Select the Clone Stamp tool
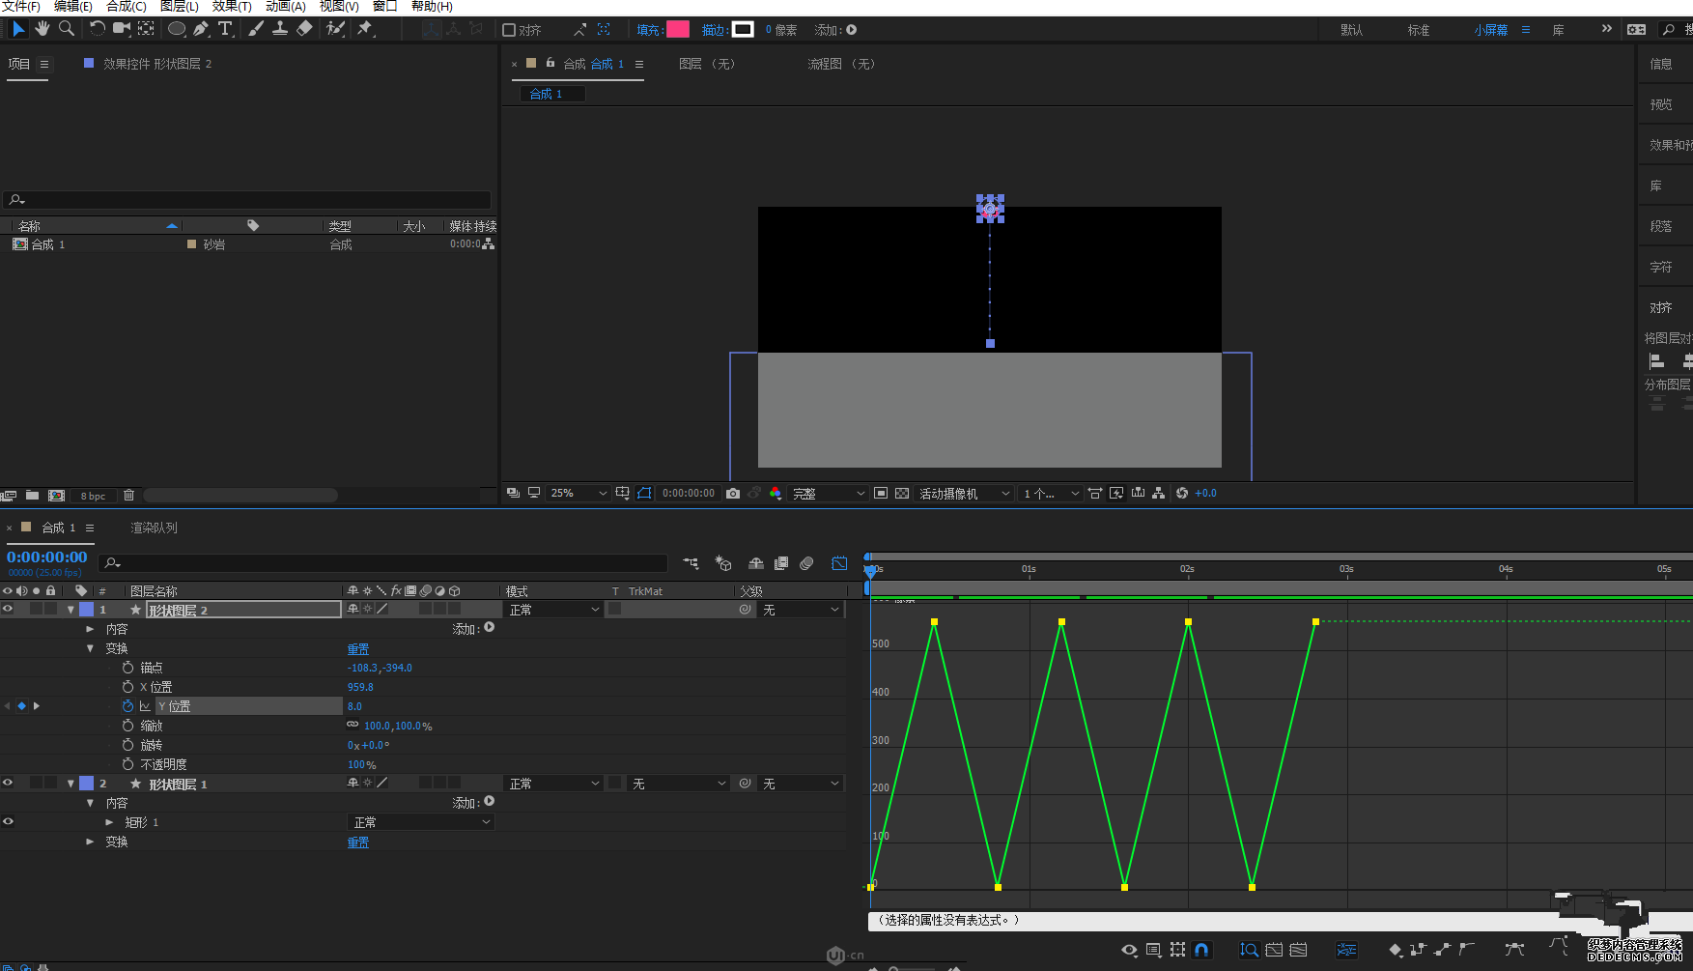The image size is (1693, 971). [x=280, y=29]
